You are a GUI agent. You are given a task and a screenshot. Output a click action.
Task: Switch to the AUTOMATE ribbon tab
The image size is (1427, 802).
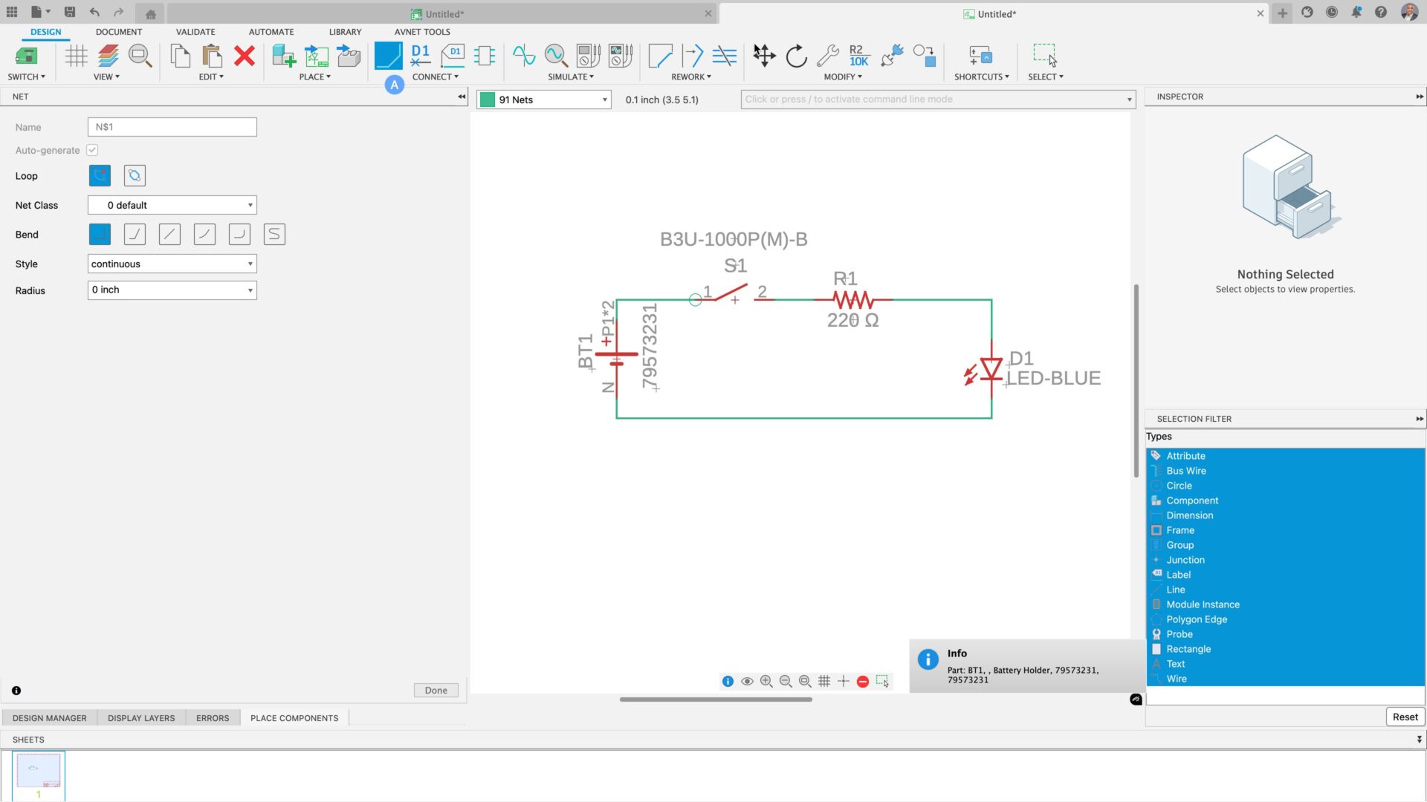coord(271,32)
